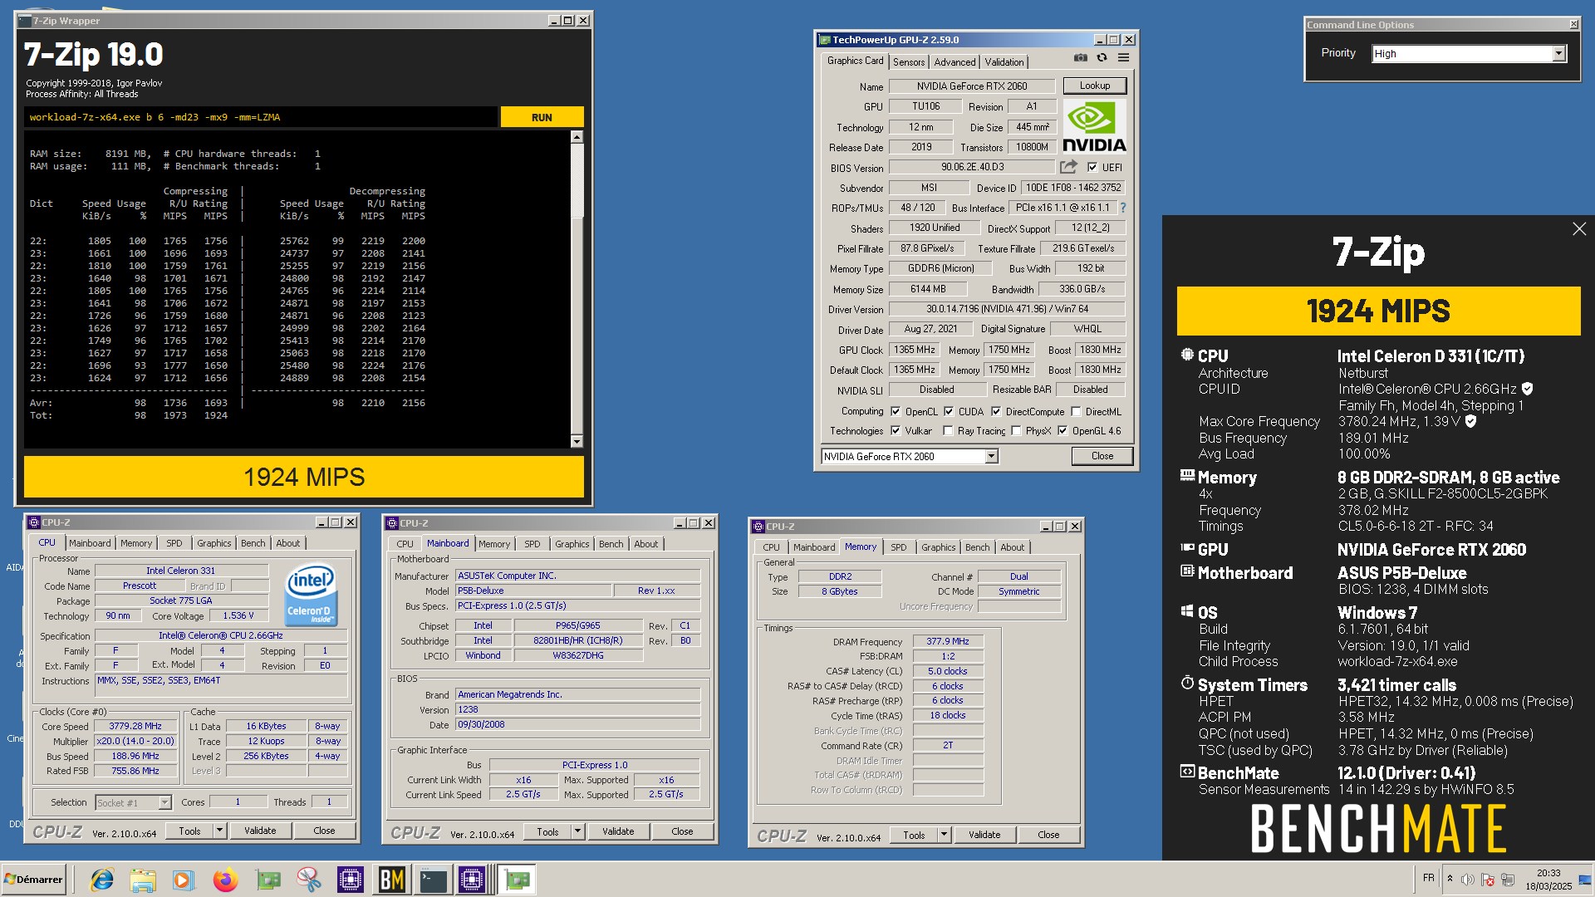Screen dimensions: 1595x897
Task: Open the GPU-Z hamburger menu
Action: coord(1123,58)
